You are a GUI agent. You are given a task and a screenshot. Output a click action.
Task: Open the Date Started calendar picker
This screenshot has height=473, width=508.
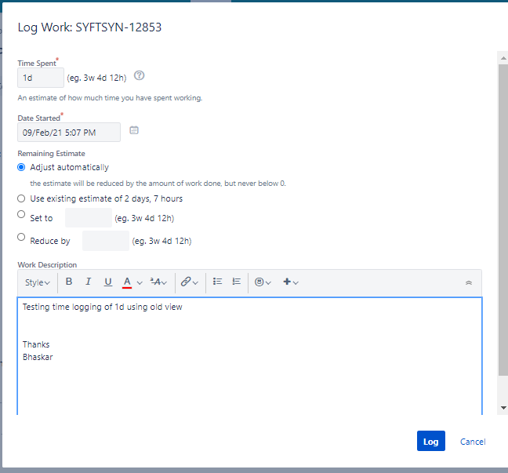click(x=134, y=130)
